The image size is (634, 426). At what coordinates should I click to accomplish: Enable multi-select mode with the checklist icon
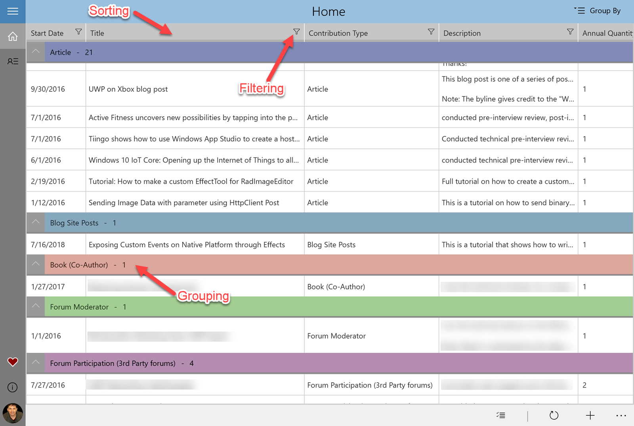501,415
